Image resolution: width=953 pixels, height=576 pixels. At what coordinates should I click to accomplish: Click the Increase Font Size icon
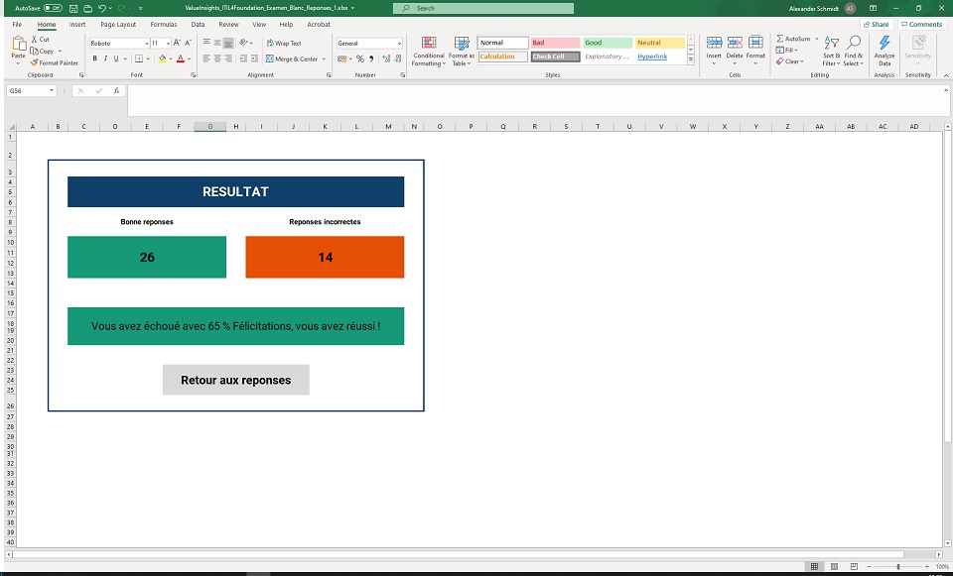coord(177,43)
